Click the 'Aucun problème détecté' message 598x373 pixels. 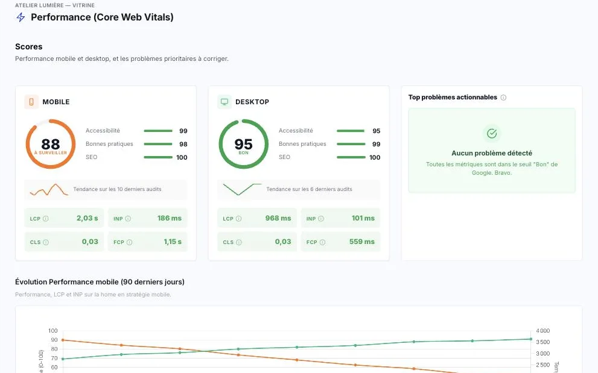click(x=492, y=153)
